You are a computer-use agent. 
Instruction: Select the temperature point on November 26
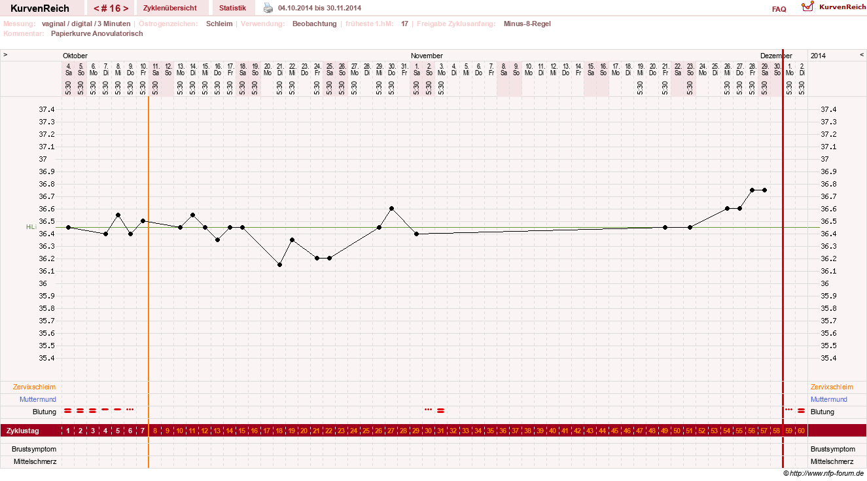click(x=727, y=208)
